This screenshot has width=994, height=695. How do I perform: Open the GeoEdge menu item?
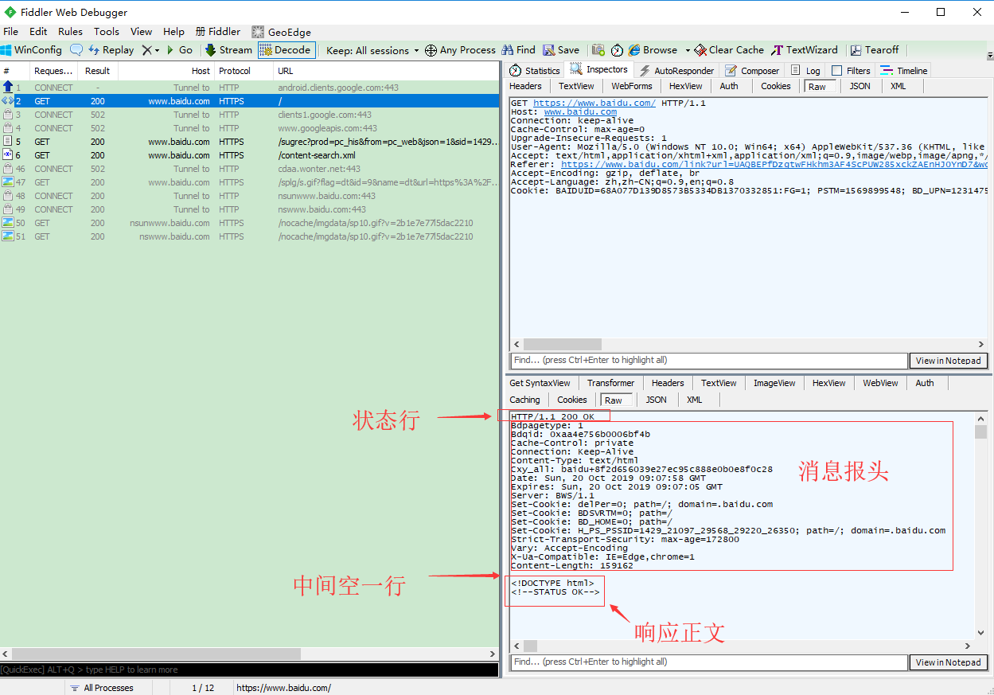(282, 32)
